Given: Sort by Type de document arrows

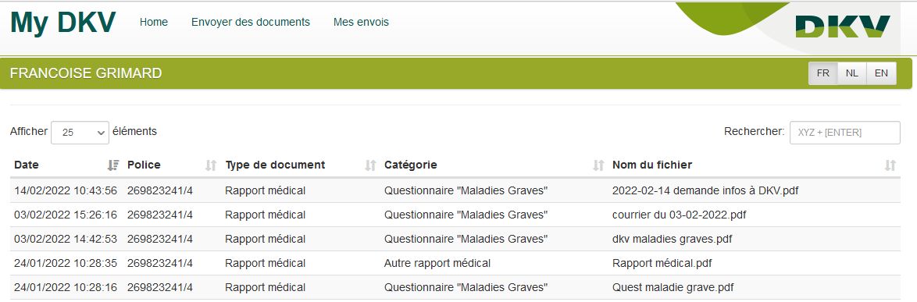Looking at the screenshot, I should click(x=370, y=165).
